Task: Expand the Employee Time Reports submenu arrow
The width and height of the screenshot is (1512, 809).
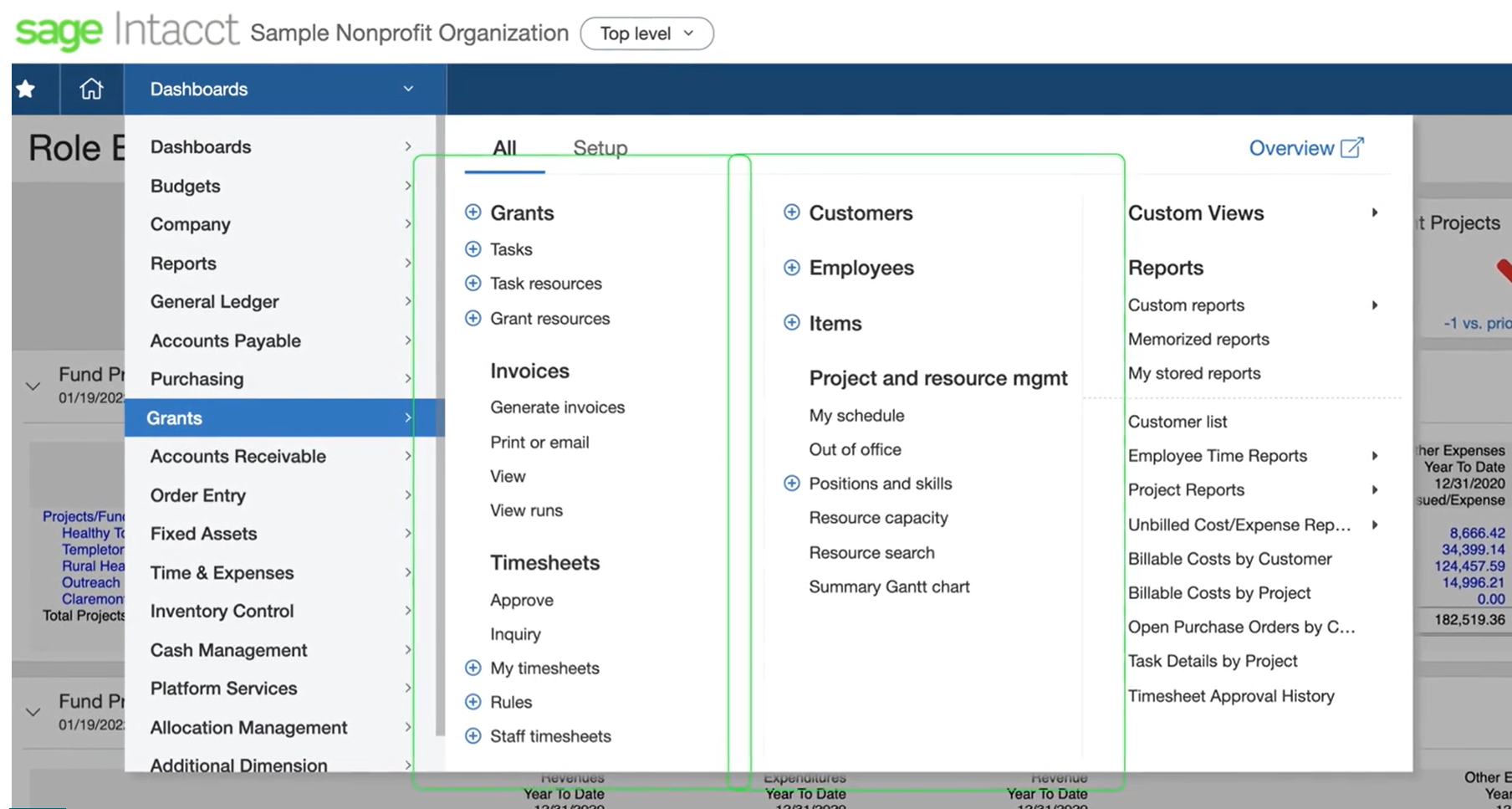Action: coord(1375,456)
